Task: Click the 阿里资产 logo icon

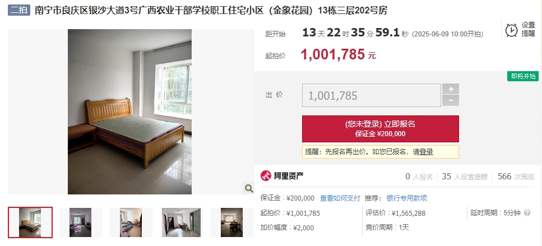Action: [266, 176]
